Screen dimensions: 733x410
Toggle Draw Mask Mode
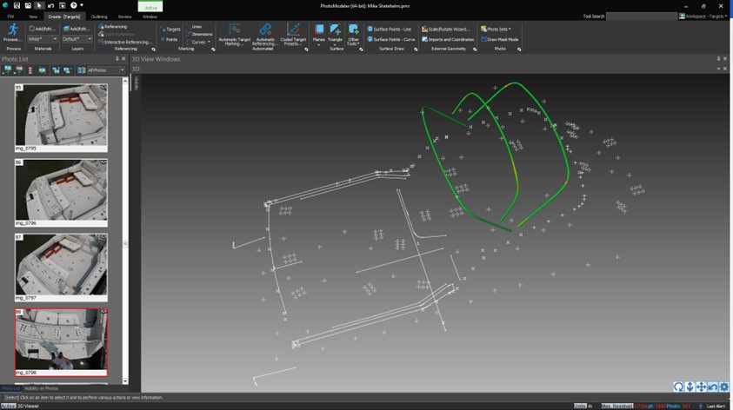coord(500,39)
